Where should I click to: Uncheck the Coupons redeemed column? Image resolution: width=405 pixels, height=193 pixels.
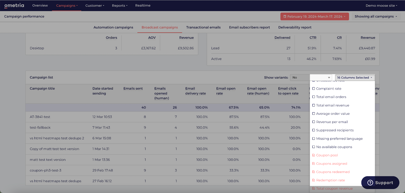coord(314,172)
